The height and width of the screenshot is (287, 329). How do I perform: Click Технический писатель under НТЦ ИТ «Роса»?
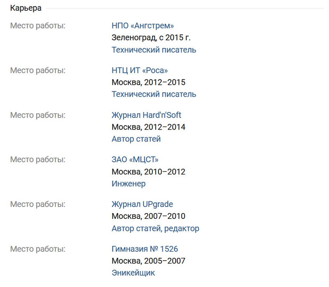point(154,94)
